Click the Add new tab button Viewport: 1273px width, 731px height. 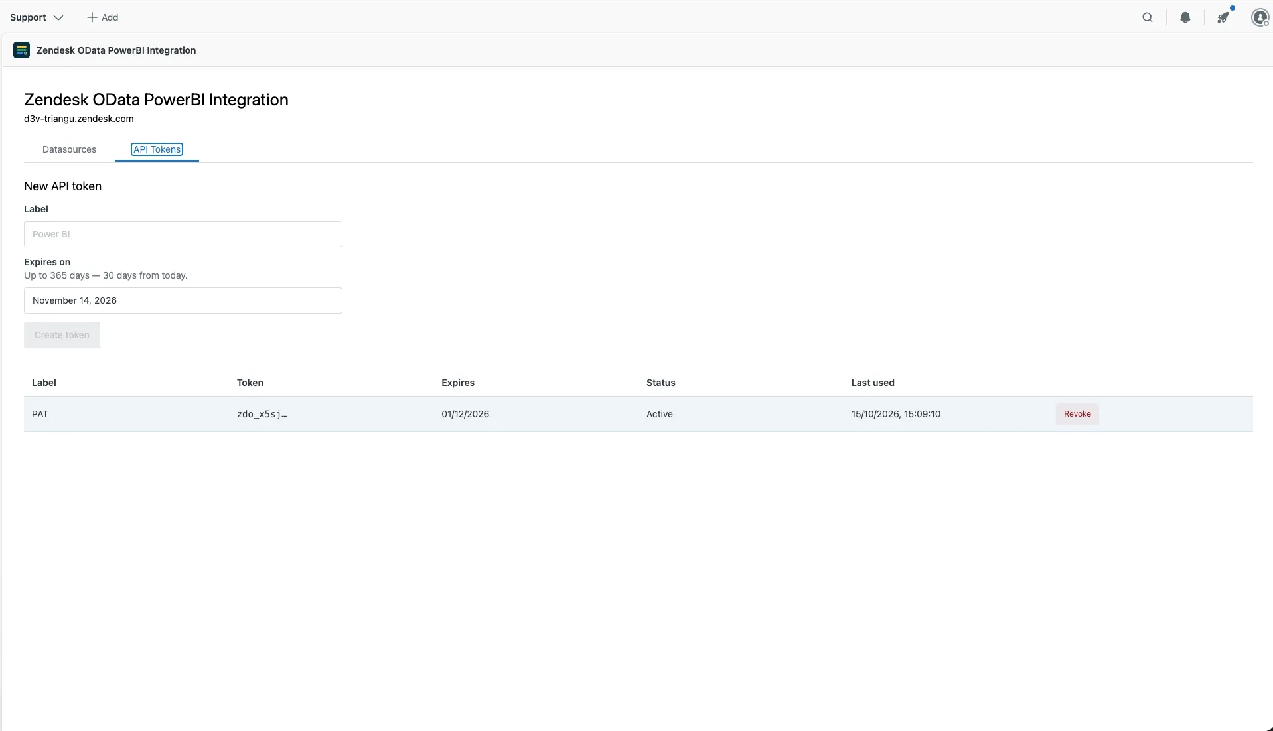click(x=103, y=17)
